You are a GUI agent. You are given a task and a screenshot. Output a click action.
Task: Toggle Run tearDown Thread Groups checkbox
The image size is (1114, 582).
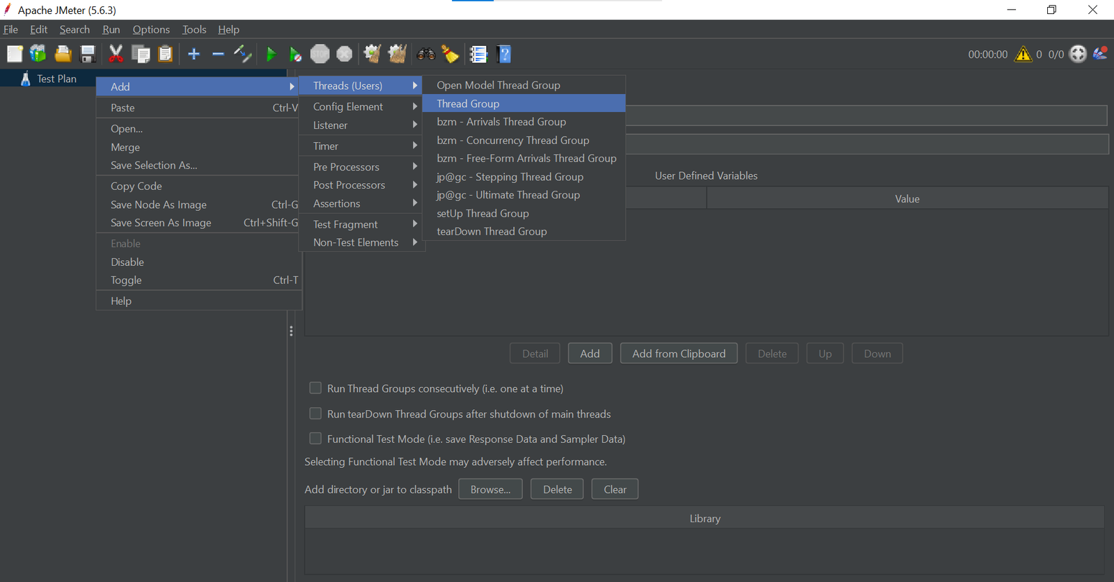click(x=315, y=414)
